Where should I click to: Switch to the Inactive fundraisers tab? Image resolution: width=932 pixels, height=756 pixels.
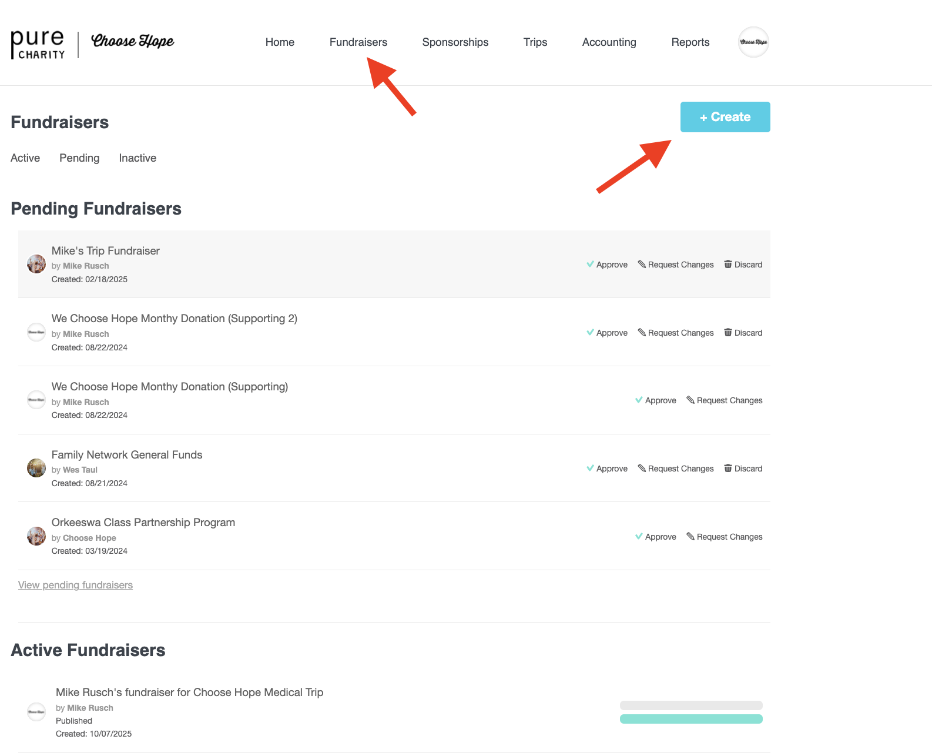[x=138, y=158]
